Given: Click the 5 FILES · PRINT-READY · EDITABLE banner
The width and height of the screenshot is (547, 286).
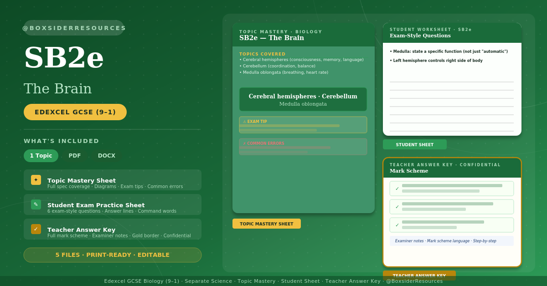Looking at the screenshot, I should [113, 255].
